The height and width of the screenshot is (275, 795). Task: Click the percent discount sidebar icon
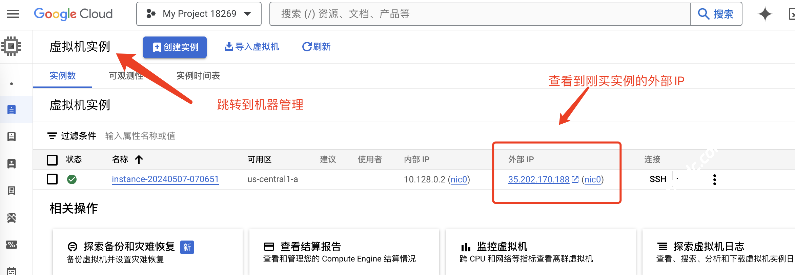point(12,245)
